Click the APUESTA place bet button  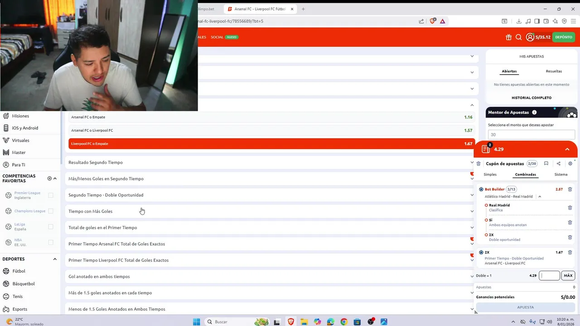pos(526,307)
